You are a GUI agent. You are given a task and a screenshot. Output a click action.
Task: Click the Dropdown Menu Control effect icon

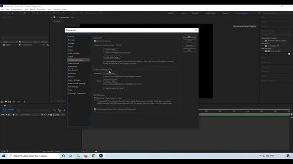click(x=266, y=41)
